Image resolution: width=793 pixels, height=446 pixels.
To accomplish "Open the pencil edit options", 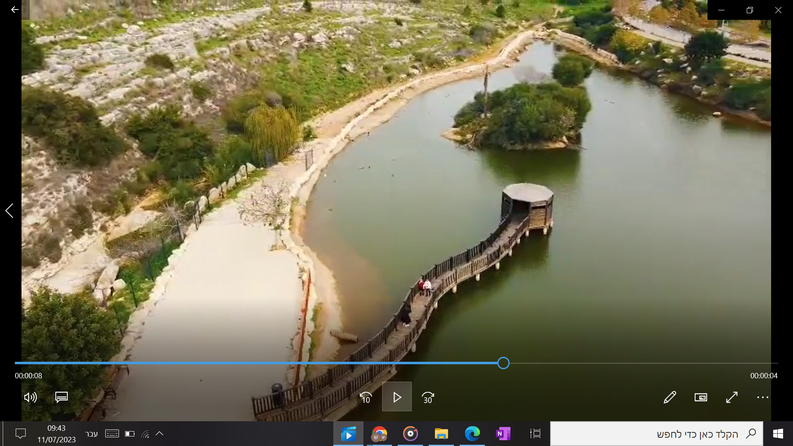I will [x=670, y=397].
